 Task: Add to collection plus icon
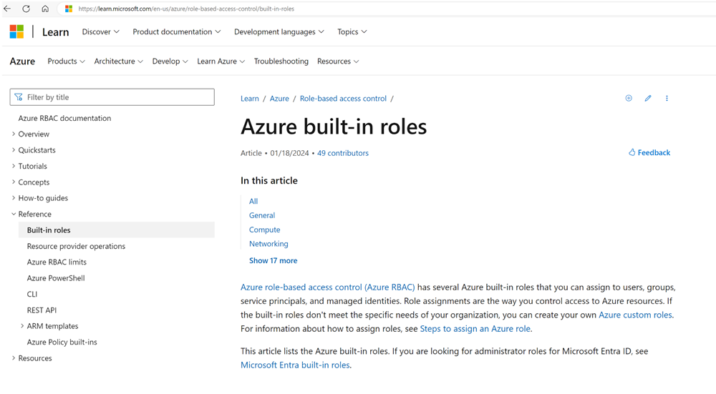coord(629,98)
